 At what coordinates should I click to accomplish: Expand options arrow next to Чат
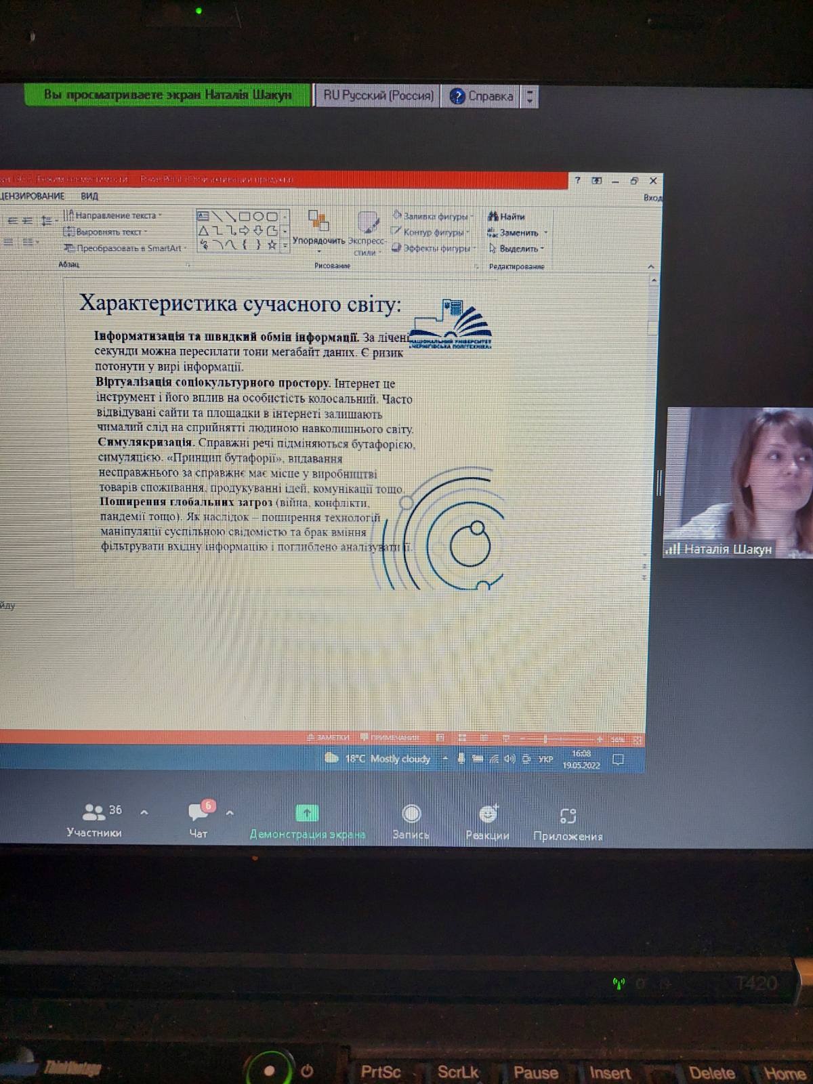pyautogui.click(x=230, y=812)
